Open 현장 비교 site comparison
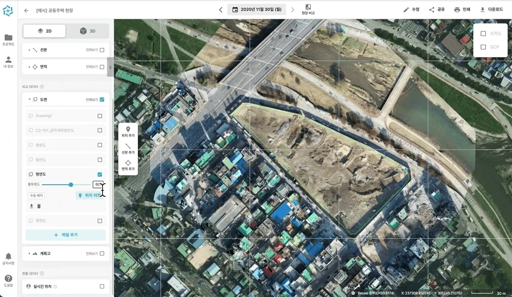512x297 pixels. 308,10
